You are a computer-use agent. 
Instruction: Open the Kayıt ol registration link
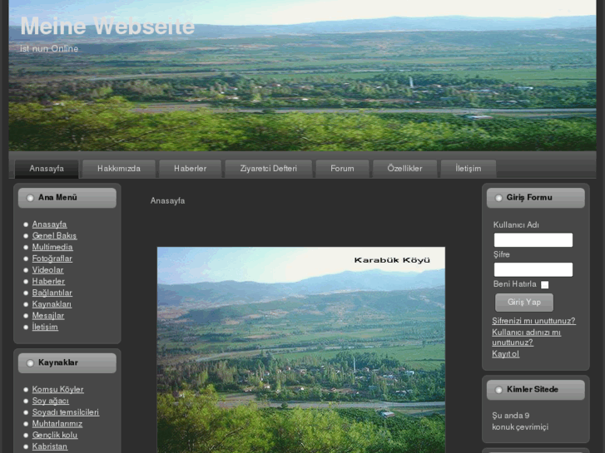pos(505,354)
